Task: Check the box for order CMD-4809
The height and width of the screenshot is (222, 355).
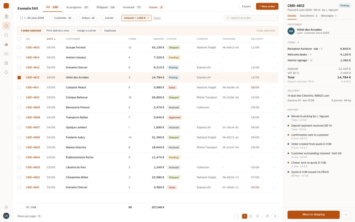Action: point(19,107)
